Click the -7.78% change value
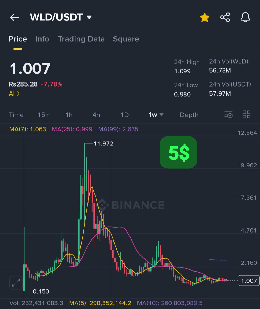 (51, 84)
